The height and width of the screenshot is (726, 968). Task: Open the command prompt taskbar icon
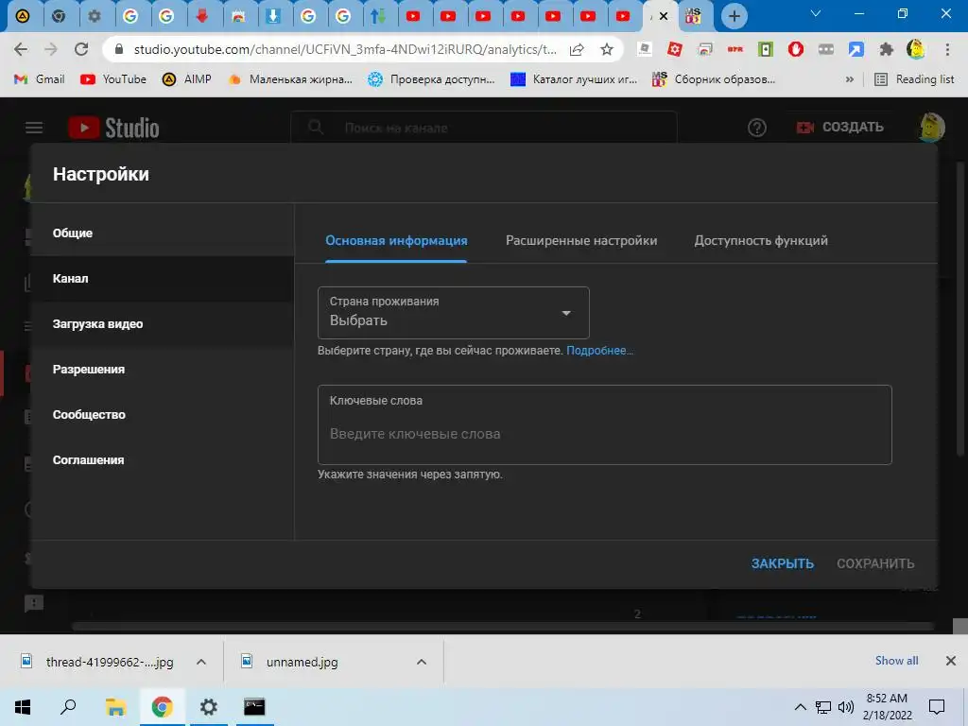pyautogui.click(x=253, y=707)
